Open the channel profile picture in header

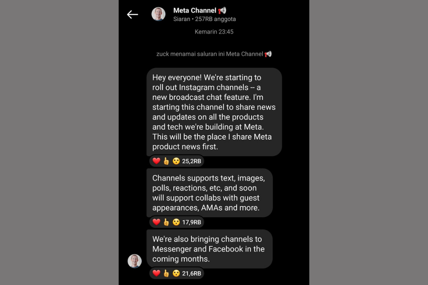(158, 14)
